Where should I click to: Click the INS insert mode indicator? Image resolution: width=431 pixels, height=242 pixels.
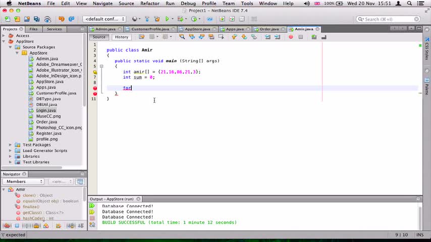click(x=420, y=235)
